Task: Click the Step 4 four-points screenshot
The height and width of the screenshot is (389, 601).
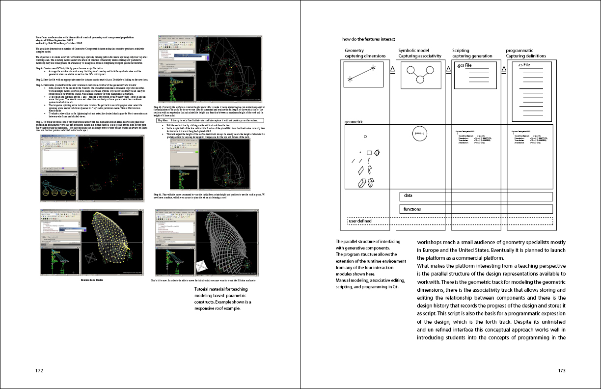Action: 80,168
